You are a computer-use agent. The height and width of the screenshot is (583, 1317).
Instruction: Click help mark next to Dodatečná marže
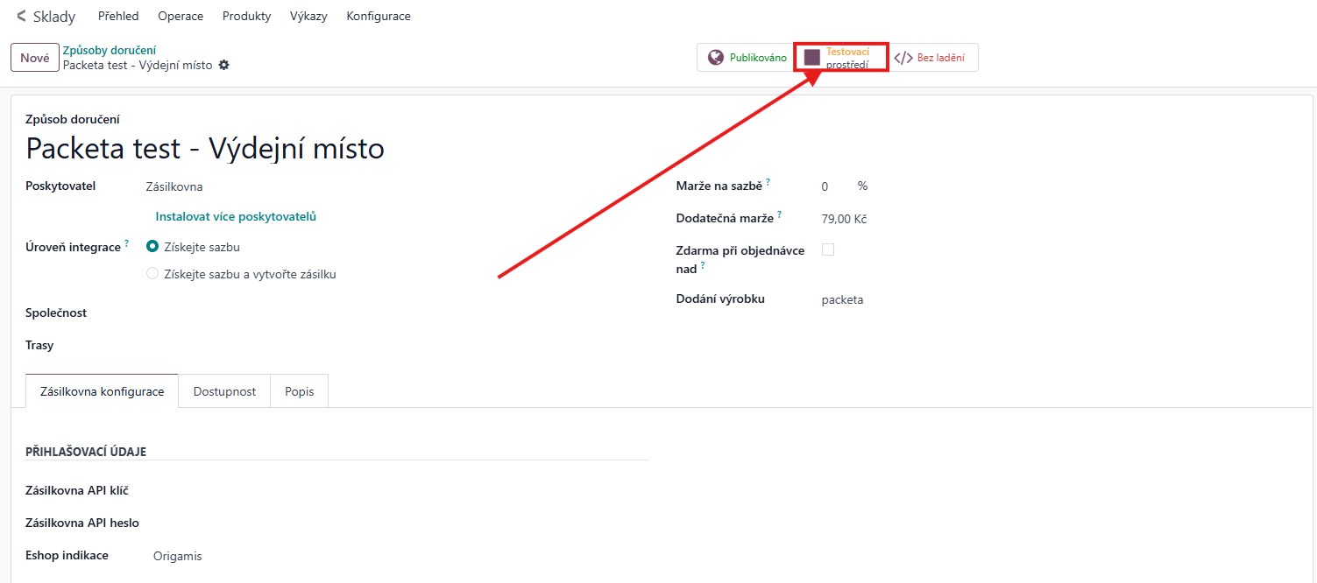tap(779, 214)
